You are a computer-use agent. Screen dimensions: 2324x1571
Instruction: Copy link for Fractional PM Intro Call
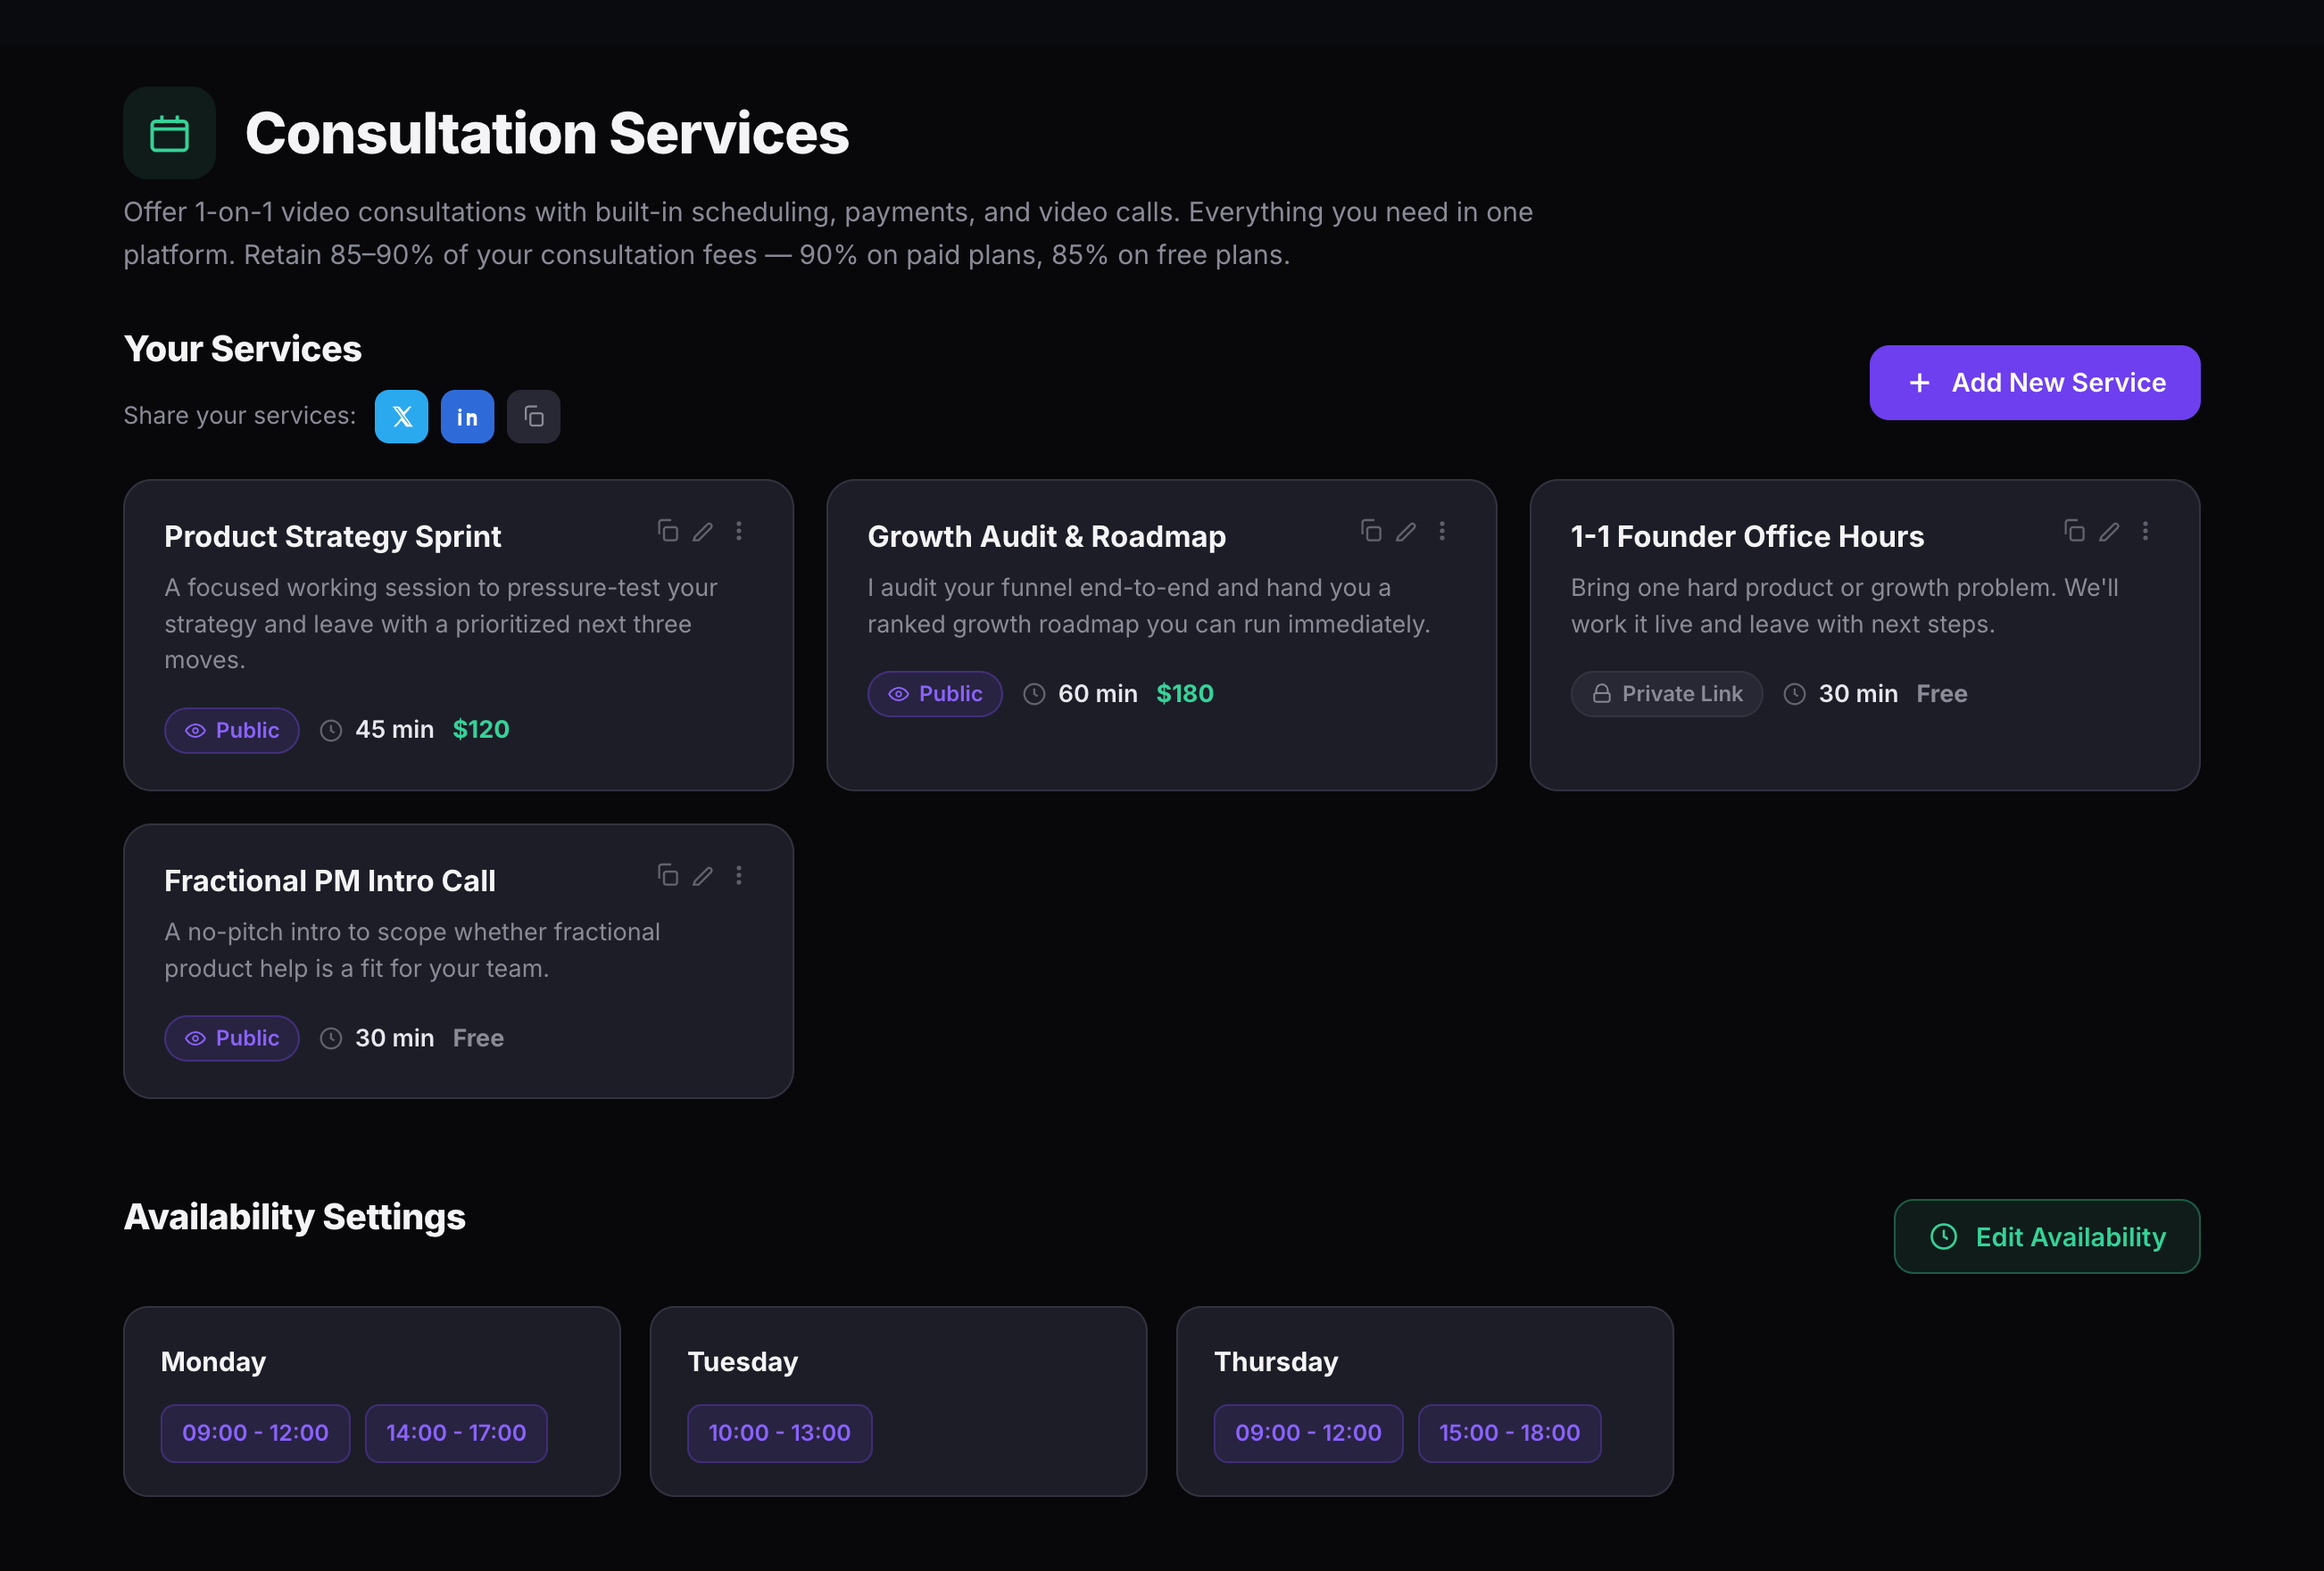coord(667,875)
